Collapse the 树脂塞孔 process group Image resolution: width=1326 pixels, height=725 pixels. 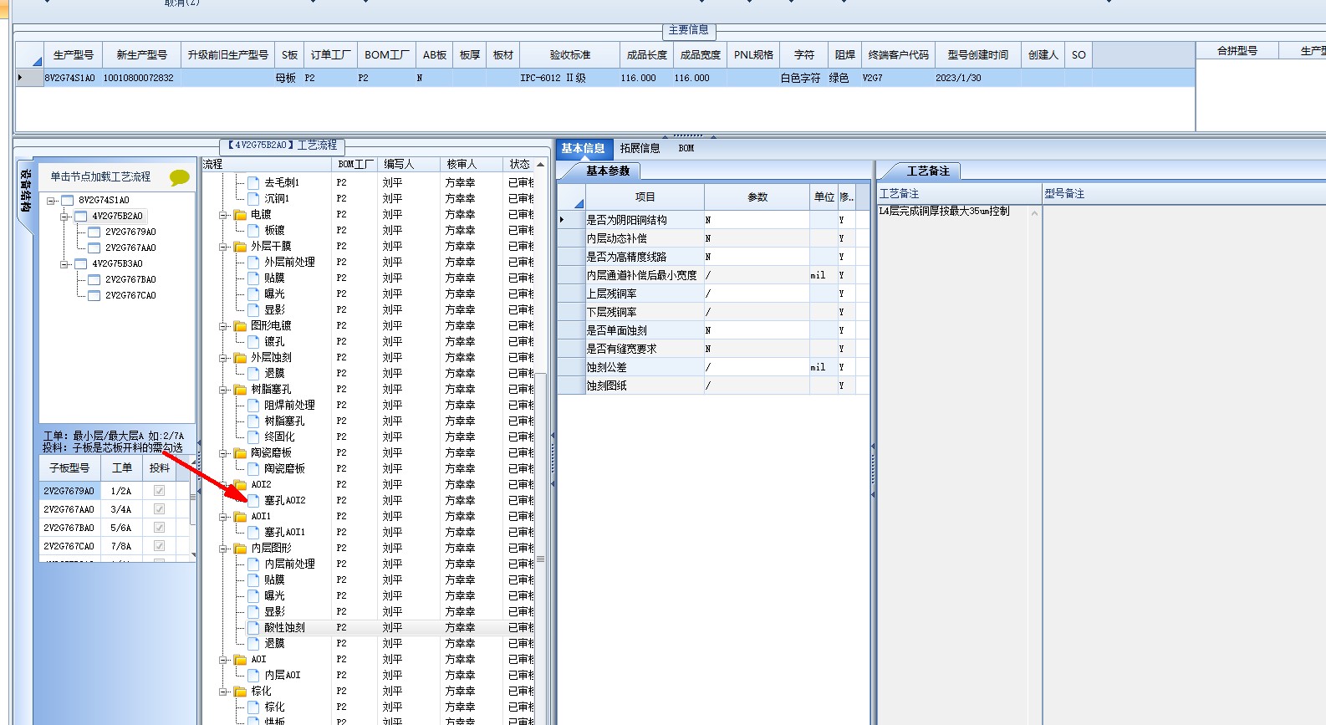[x=224, y=390]
